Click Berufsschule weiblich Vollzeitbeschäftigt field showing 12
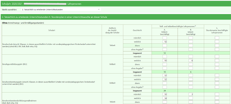The width and height of the screenshot is (231, 104). coord(165,42)
